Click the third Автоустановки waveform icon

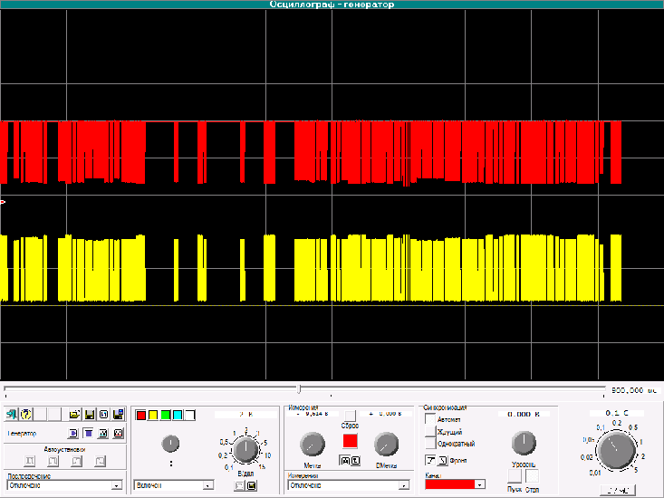coord(77,461)
